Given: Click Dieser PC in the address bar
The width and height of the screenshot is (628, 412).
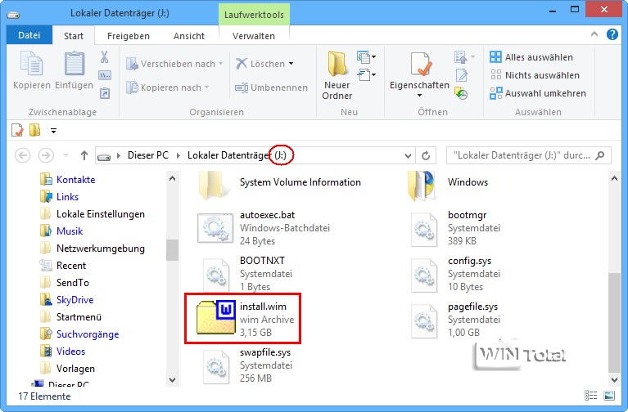Looking at the screenshot, I should (147, 155).
